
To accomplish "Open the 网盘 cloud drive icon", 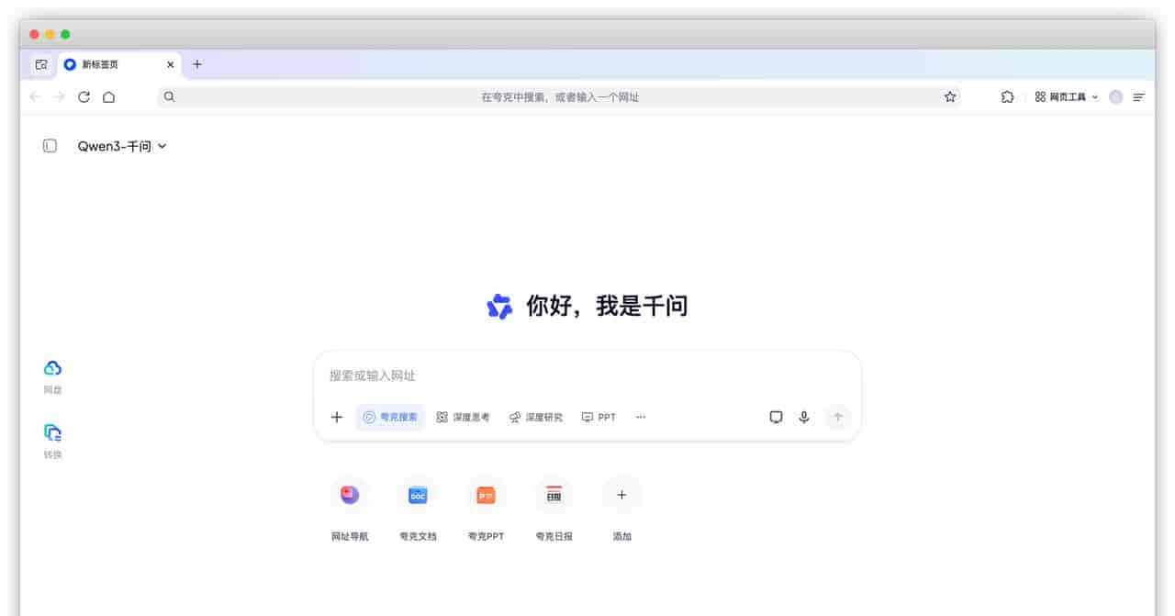I will 52,375.
